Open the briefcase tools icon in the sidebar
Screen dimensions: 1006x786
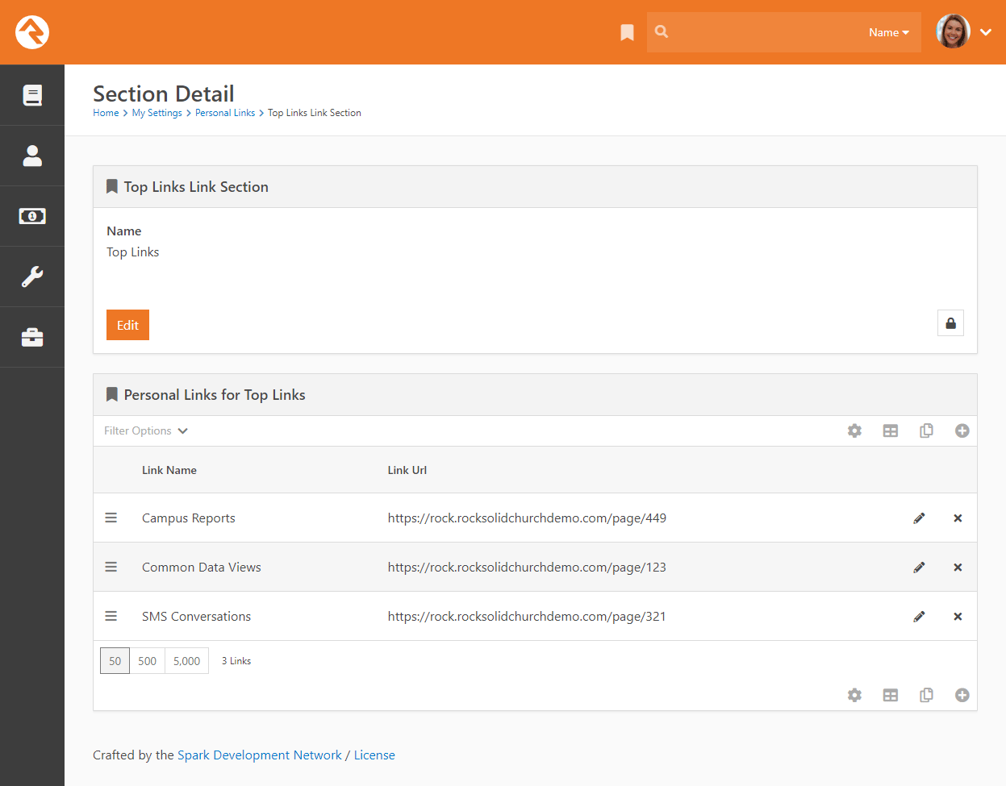coord(32,337)
